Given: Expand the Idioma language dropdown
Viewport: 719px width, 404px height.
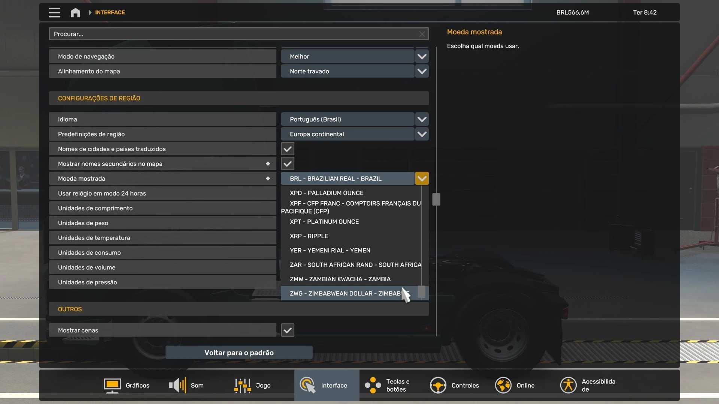Looking at the screenshot, I should point(422,119).
